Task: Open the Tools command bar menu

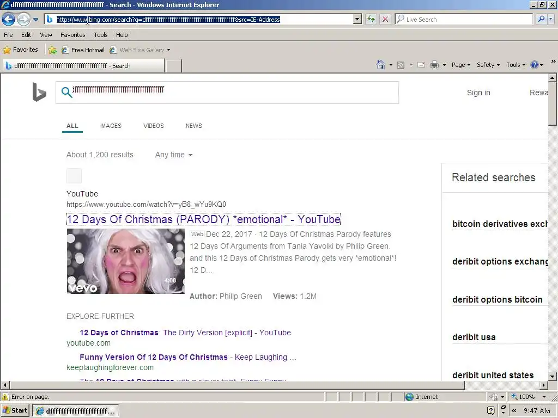Action: 515,65
